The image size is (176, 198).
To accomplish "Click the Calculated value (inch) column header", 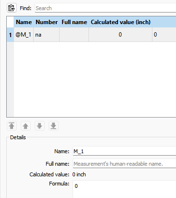I will click(x=120, y=22).
